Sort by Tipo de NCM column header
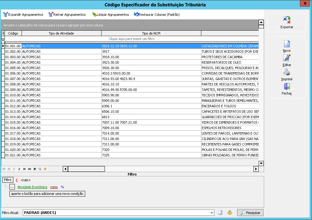Image resolution: width=312 pixels, height=220 pixels. (151, 33)
